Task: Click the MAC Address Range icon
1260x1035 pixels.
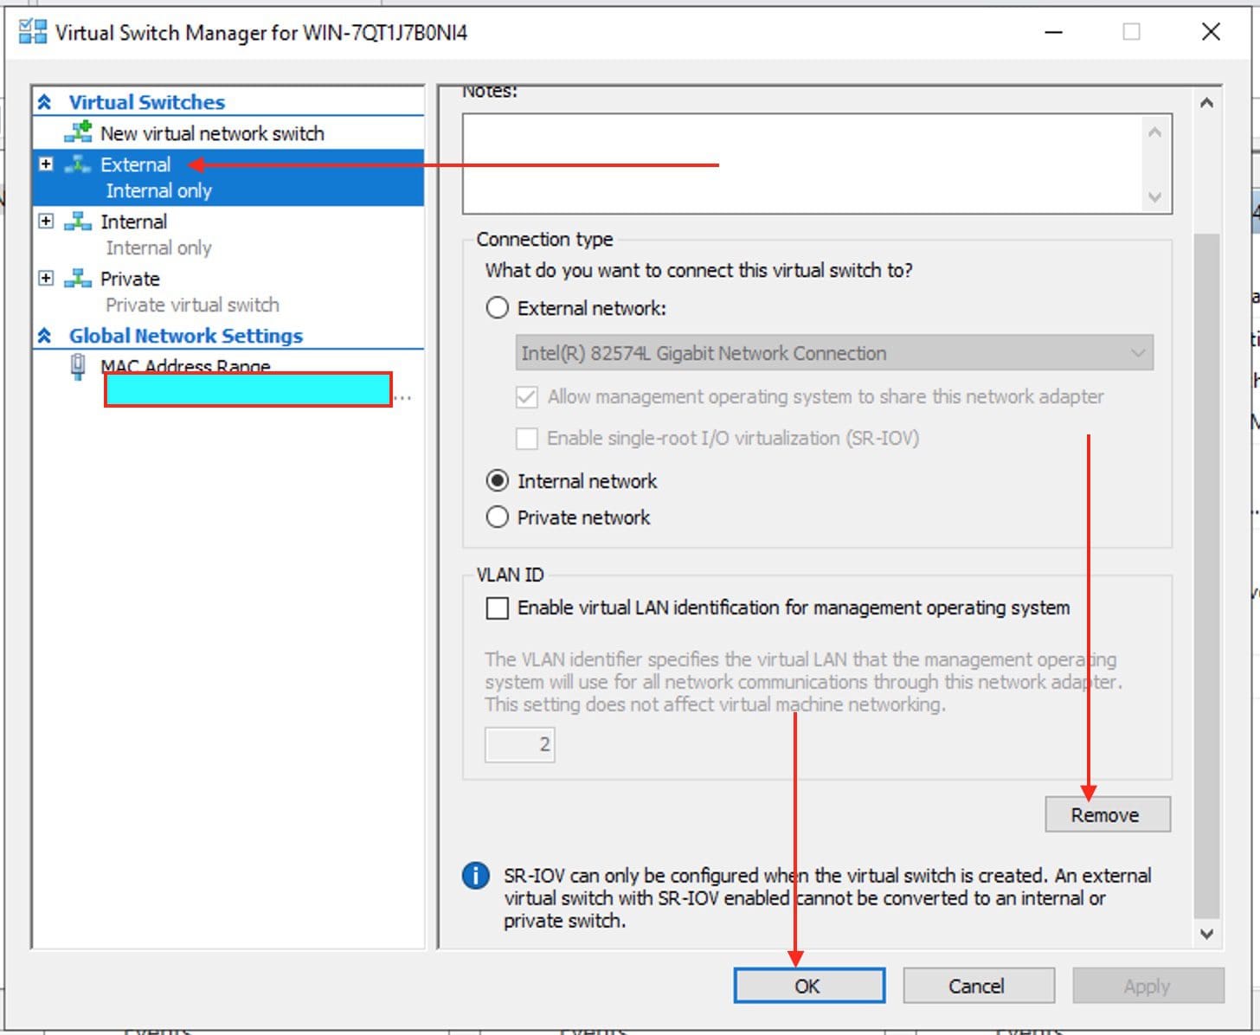Action: [x=78, y=367]
